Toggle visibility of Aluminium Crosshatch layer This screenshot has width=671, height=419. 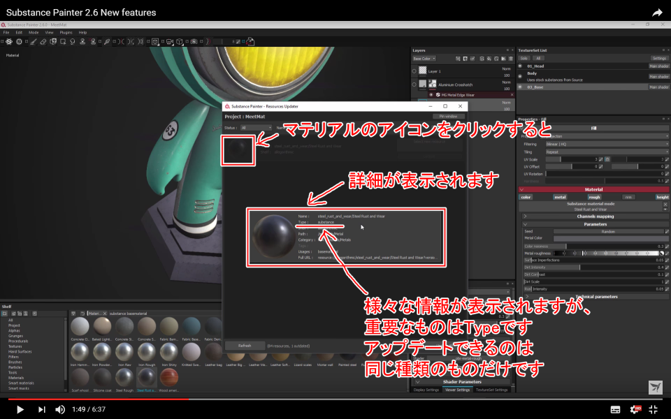tap(414, 84)
